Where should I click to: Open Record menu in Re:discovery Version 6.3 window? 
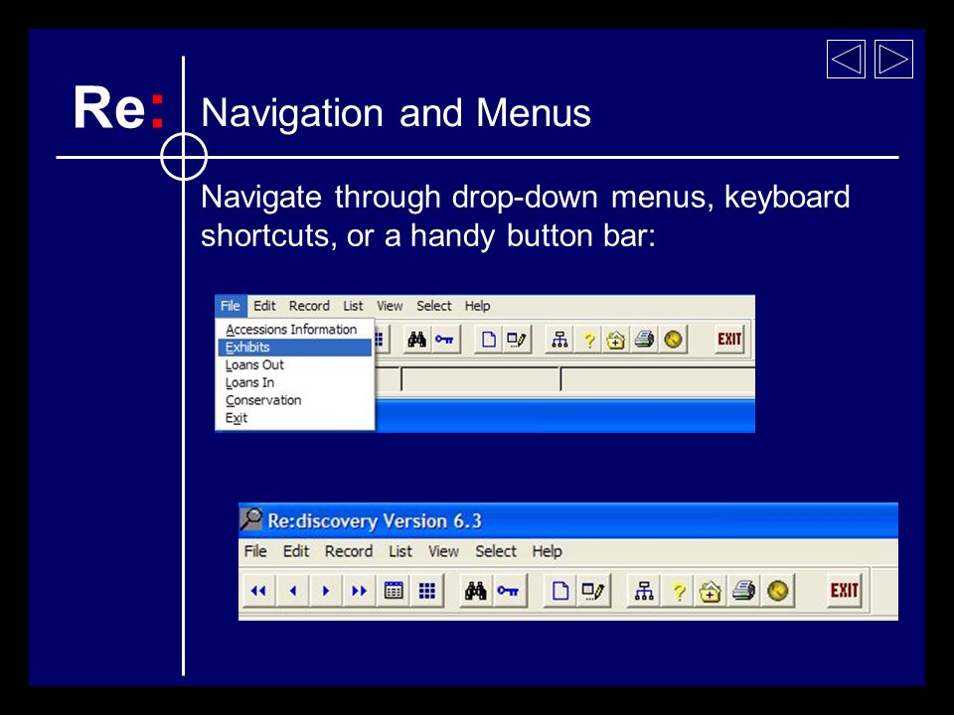tap(349, 551)
